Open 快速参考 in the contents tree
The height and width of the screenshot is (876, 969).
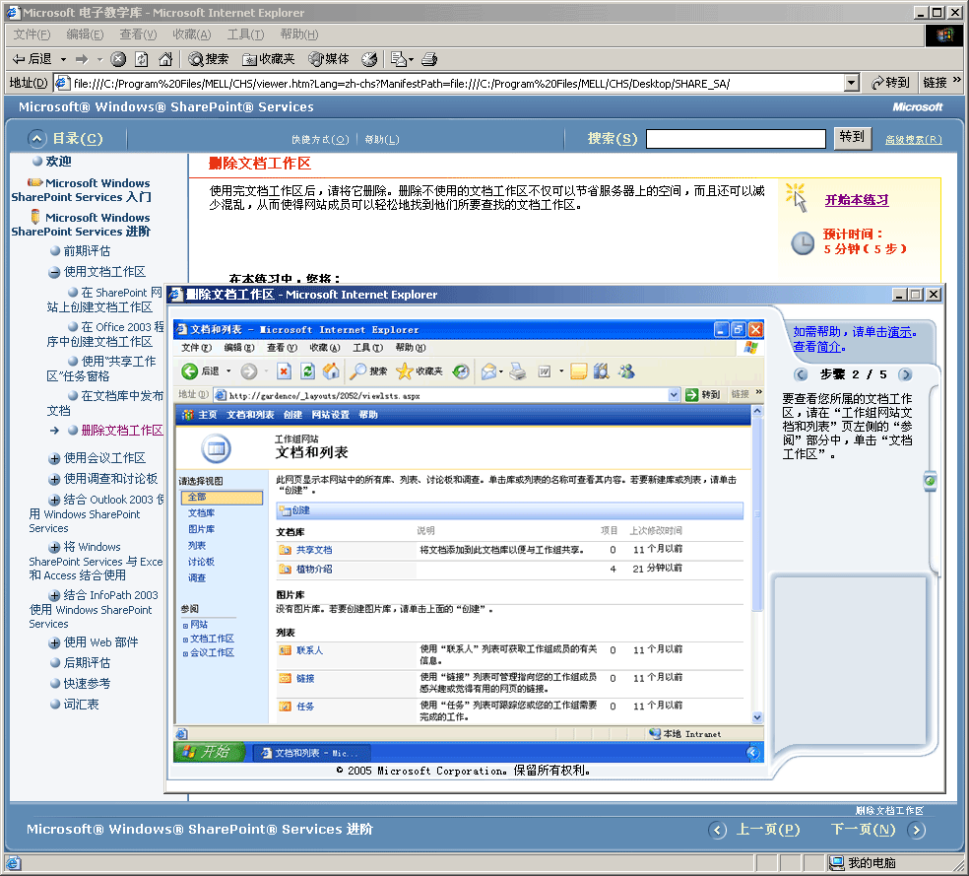(x=87, y=684)
